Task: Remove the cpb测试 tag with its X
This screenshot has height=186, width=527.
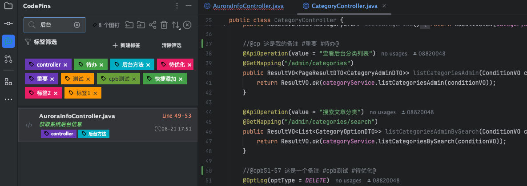Action: pos(134,79)
